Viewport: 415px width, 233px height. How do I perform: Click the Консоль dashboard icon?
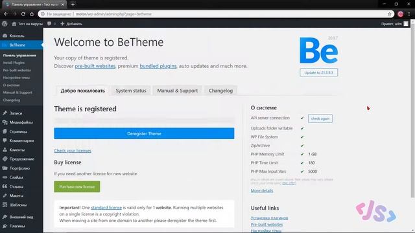pyautogui.click(x=5, y=36)
